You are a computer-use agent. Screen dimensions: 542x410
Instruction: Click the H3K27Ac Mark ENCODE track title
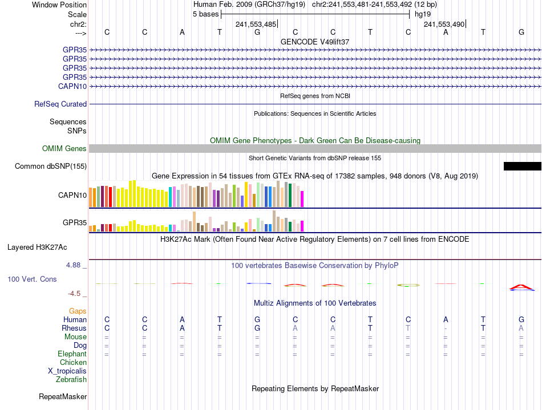pos(315,239)
